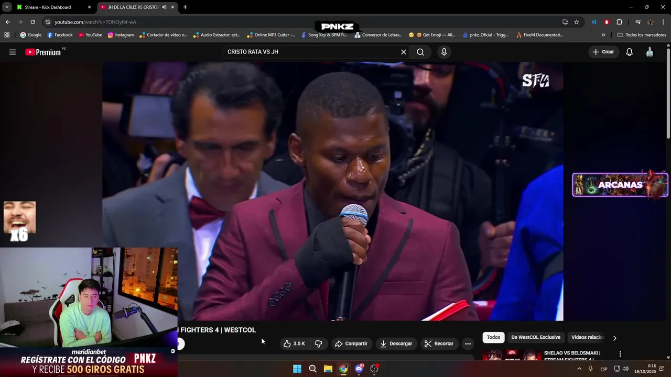This screenshot has width=671, height=377.
Task: Open the Chrome apps grid in bookmarks bar
Action: click(x=7, y=35)
